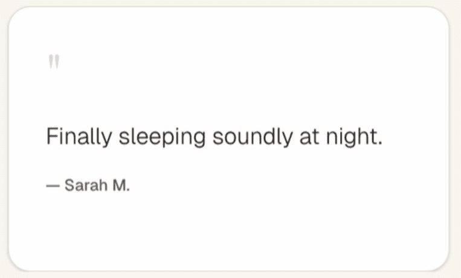Click the period ending the testimonial sentence
This screenshot has width=461, height=278.
pyautogui.click(x=381, y=144)
